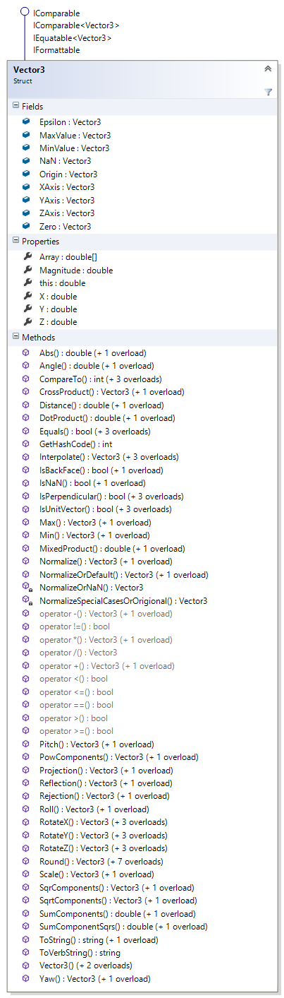Image resolution: width=284 pixels, height=998 pixels.
Task: Select the GetHashCode() method
Action: pyautogui.click(x=75, y=444)
